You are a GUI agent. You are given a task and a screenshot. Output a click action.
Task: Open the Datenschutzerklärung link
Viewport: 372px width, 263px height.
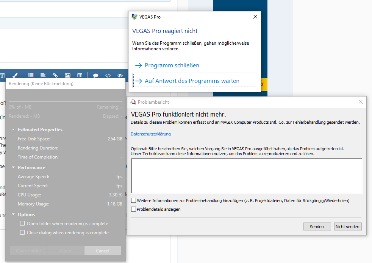[x=150, y=134]
